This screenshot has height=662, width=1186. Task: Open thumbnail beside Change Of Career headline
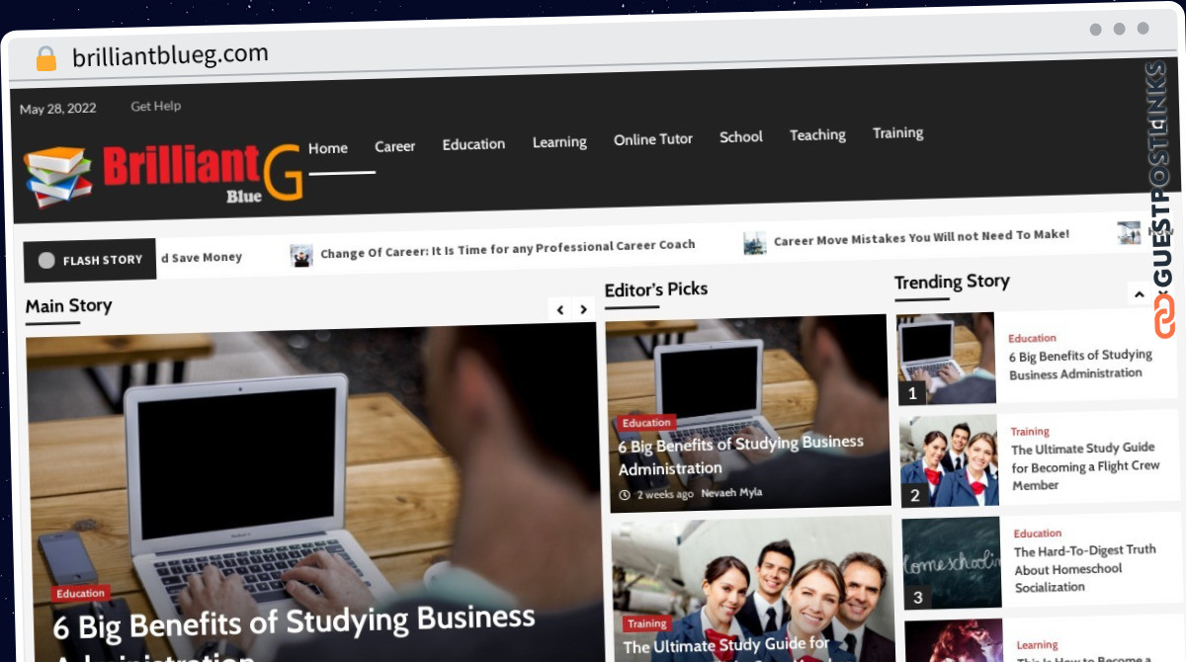click(x=301, y=256)
